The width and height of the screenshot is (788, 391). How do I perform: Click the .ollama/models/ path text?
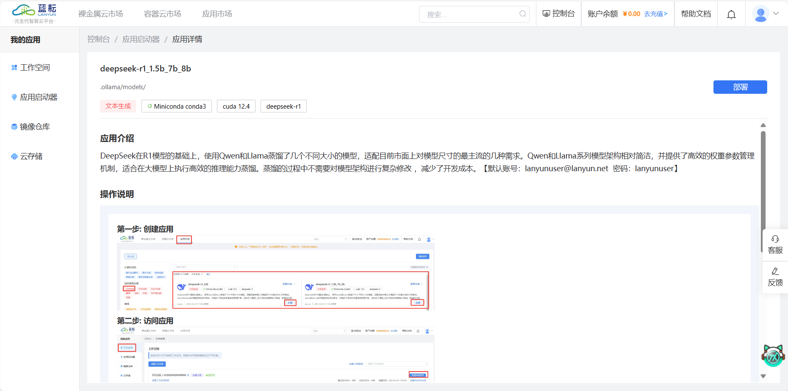click(x=123, y=87)
